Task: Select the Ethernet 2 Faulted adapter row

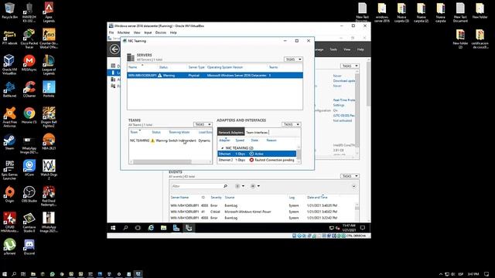Action: pyautogui.click(x=257, y=160)
